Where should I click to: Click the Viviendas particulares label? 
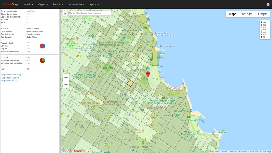click(x=10, y=60)
